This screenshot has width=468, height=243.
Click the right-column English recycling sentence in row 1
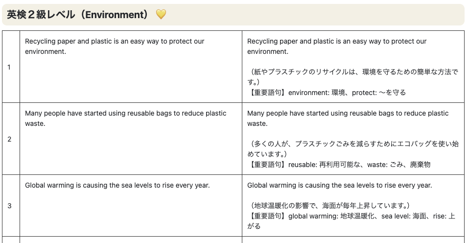click(337, 46)
